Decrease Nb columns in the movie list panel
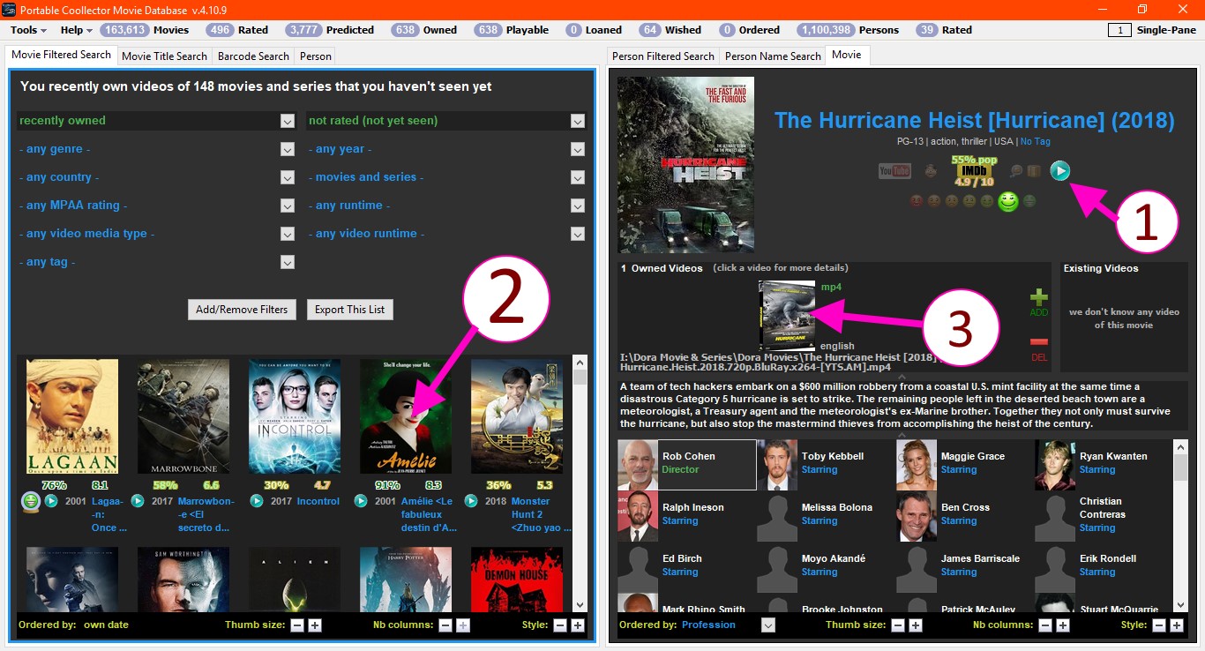This screenshot has height=651, width=1205. pyautogui.click(x=445, y=625)
